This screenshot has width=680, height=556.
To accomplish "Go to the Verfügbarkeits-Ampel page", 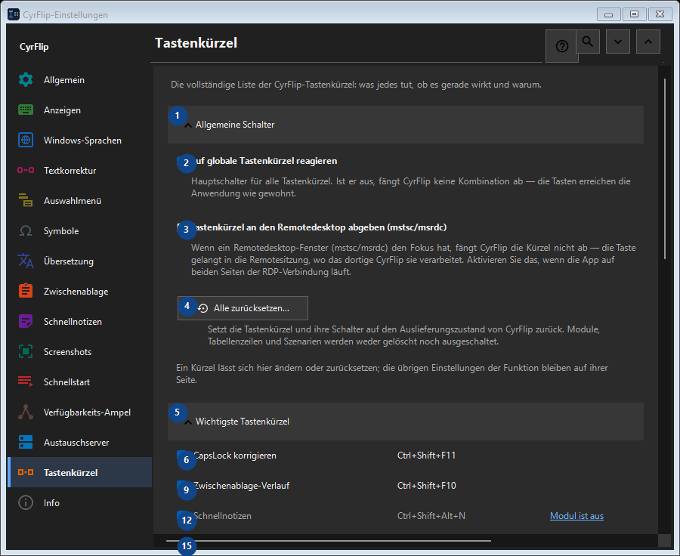I will [x=80, y=412].
